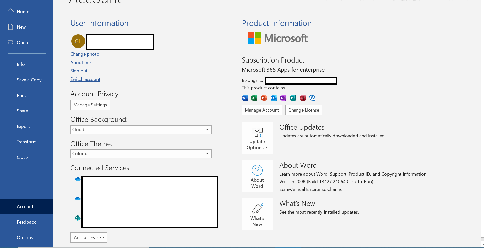Click the Excel app icon under product contents
484x248 pixels.
pyautogui.click(x=254, y=98)
